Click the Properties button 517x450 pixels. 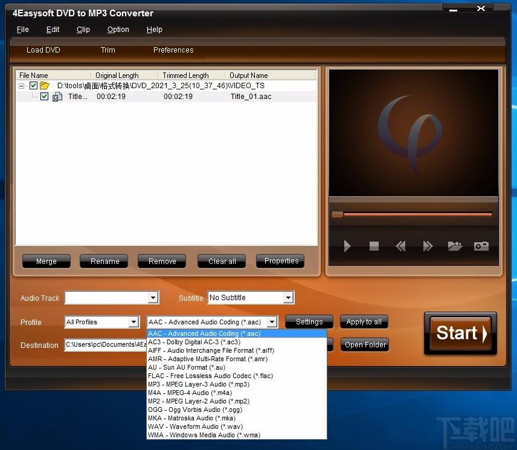pyautogui.click(x=281, y=261)
